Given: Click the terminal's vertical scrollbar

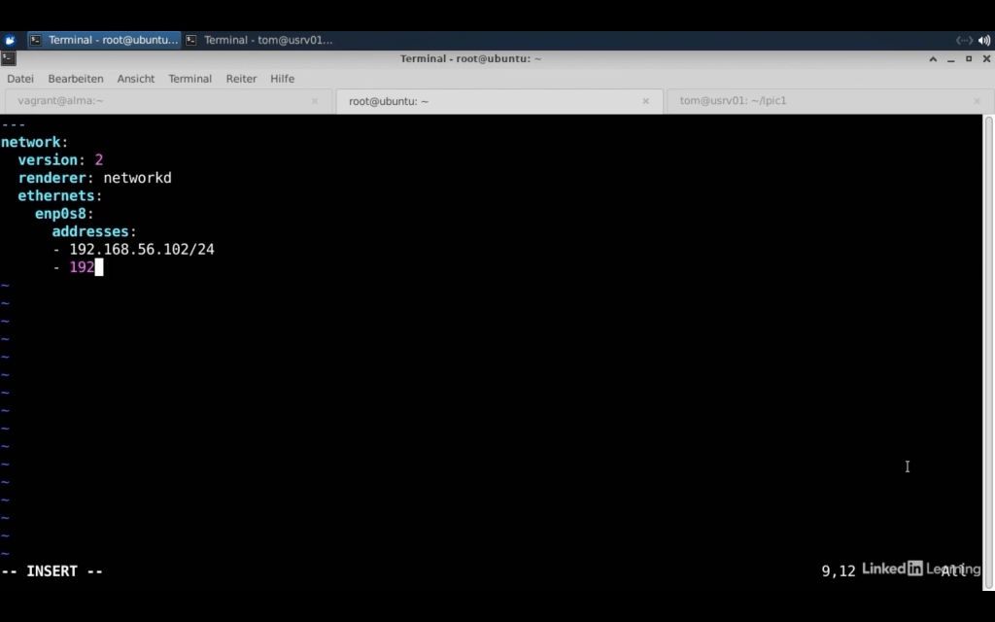Looking at the screenshot, I should tap(989, 340).
